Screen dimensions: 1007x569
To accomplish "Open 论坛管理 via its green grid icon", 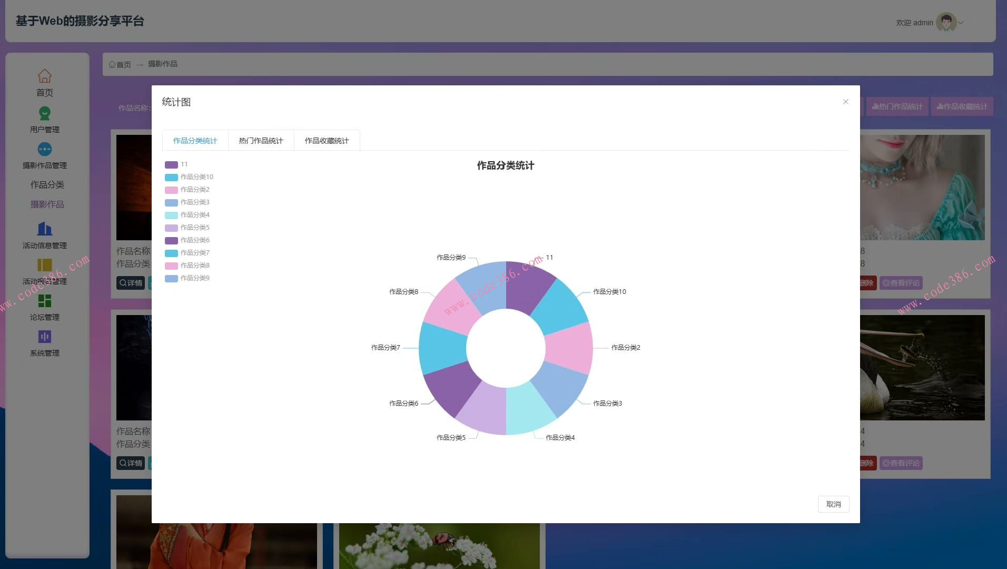I will pyautogui.click(x=45, y=301).
